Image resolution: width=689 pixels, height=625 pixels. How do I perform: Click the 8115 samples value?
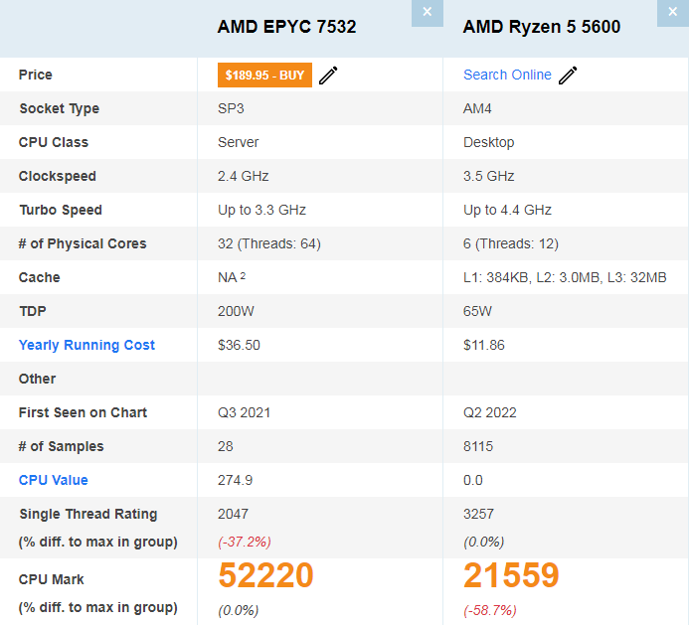click(478, 447)
